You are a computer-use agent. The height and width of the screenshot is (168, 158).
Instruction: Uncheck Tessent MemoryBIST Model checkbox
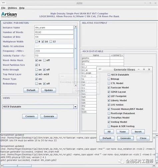coord(109,109)
